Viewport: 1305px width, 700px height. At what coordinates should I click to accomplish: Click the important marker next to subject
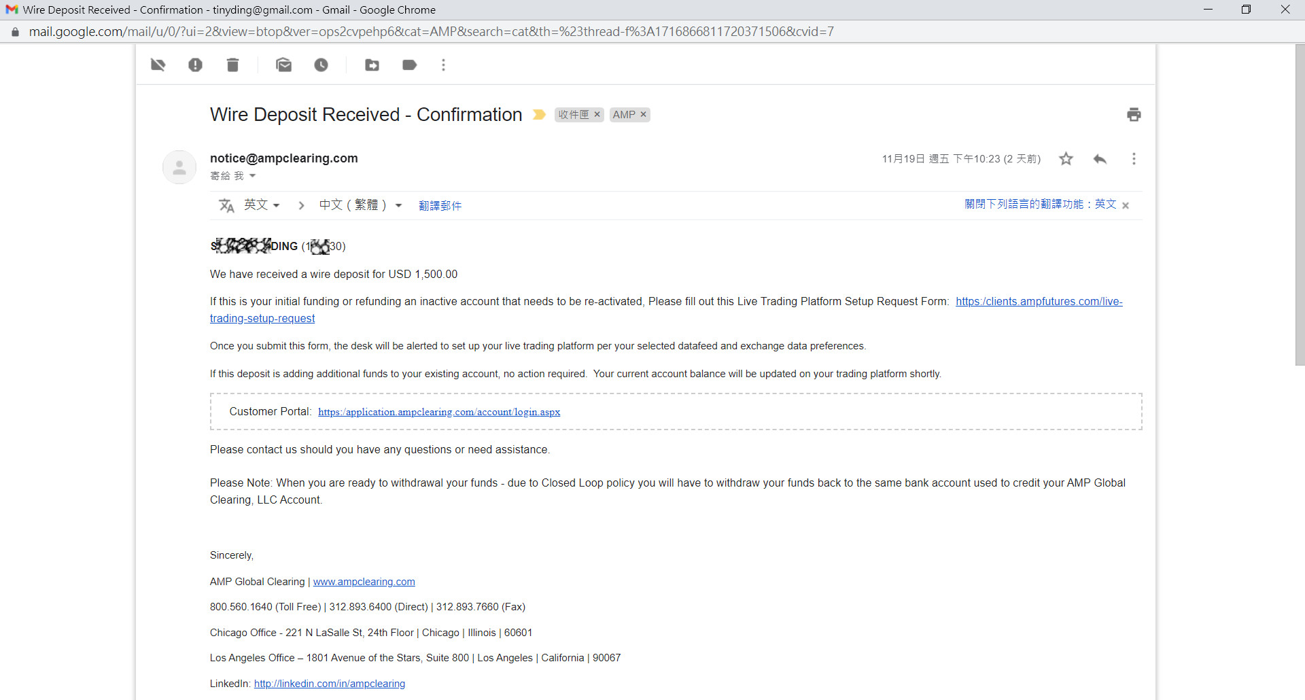click(x=539, y=114)
